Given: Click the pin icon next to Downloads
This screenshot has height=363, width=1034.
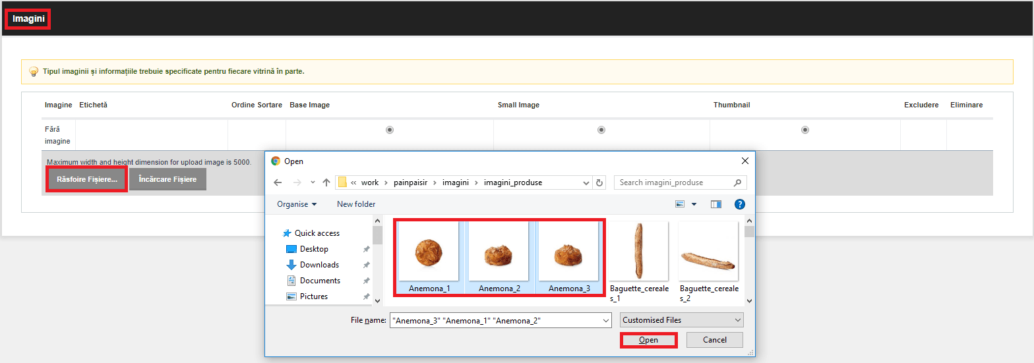Looking at the screenshot, I should click(x=367, y=265).
